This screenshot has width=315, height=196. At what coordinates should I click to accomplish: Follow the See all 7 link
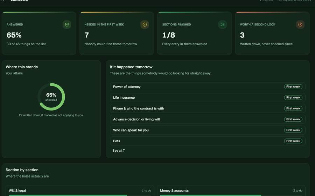point(119,151)
